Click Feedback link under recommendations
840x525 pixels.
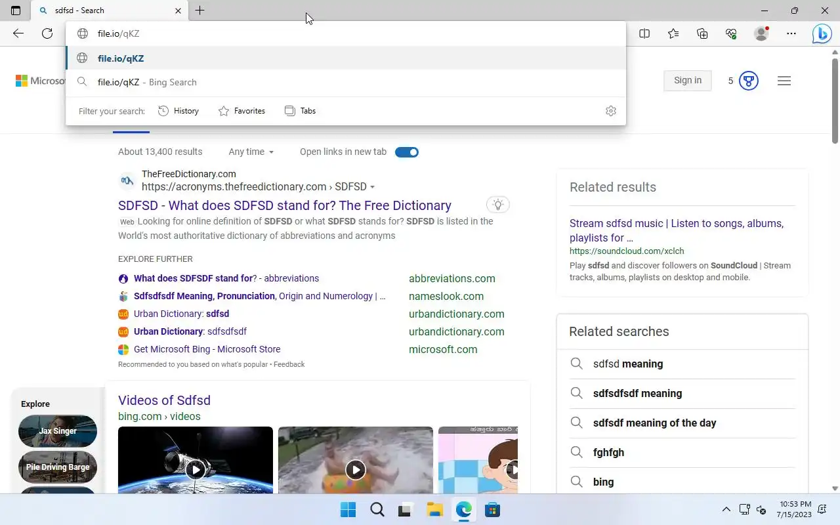(289, 364)
